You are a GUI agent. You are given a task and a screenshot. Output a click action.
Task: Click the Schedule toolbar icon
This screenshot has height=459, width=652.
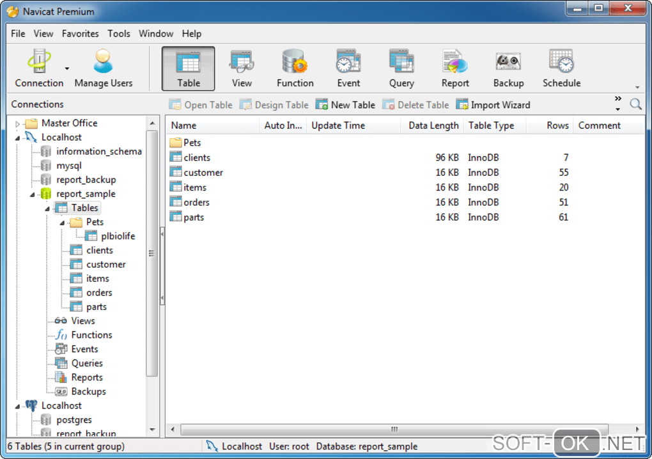[561, 68]
